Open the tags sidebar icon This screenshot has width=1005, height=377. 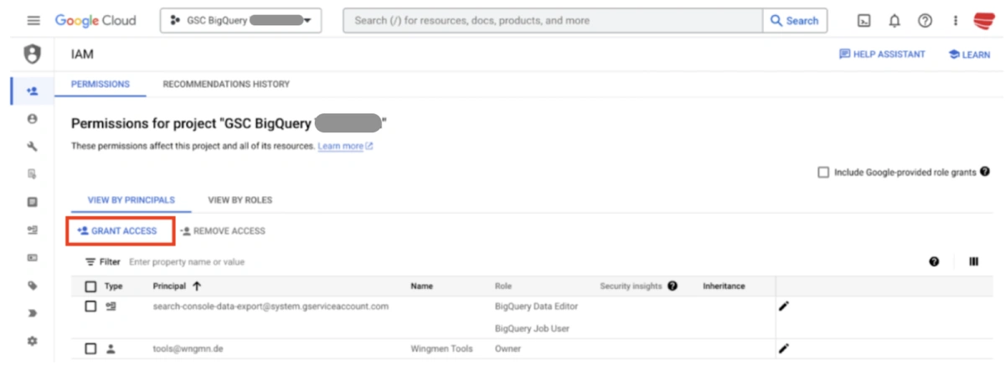coord(32,286)
